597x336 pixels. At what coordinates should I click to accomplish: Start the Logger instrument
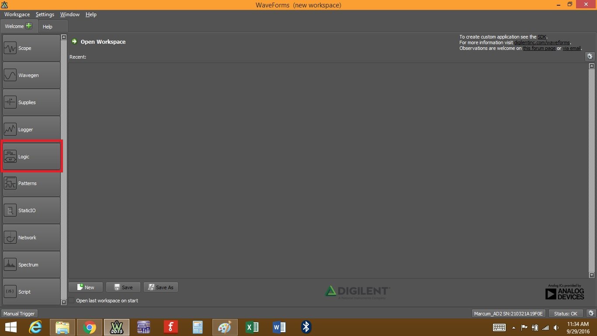tap(31, 129)
